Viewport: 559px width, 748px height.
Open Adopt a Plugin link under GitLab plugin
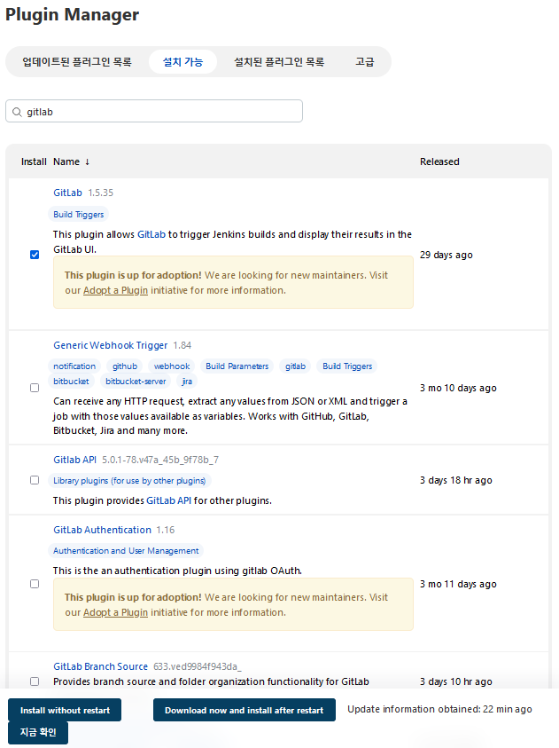point(116,290)
